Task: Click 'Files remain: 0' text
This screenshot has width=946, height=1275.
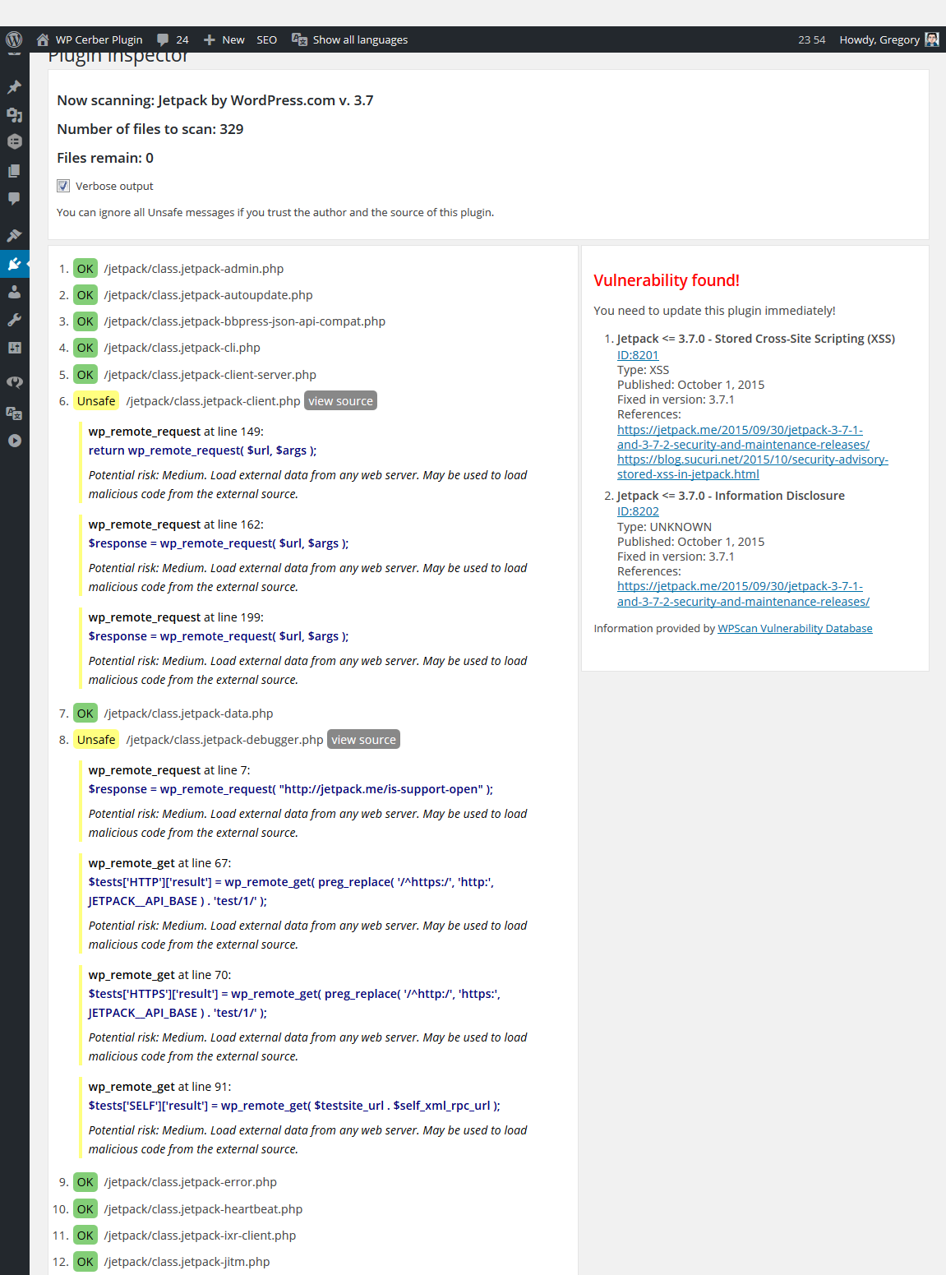Action: pos(105,158)
